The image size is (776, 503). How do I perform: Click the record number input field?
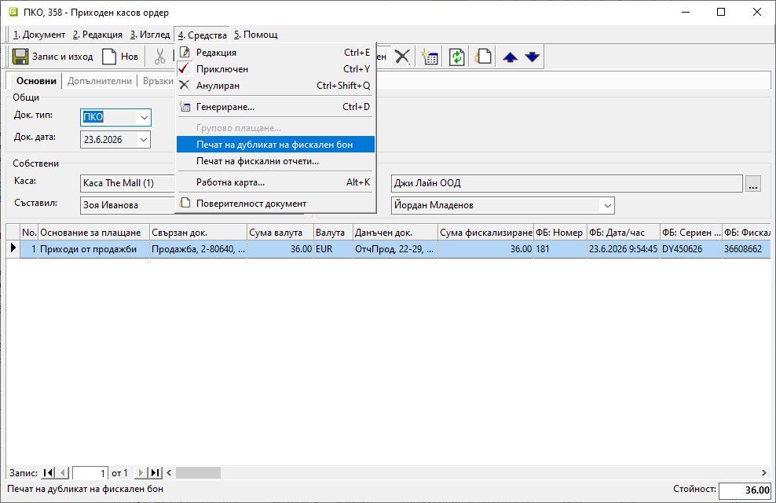click(90, 473)
